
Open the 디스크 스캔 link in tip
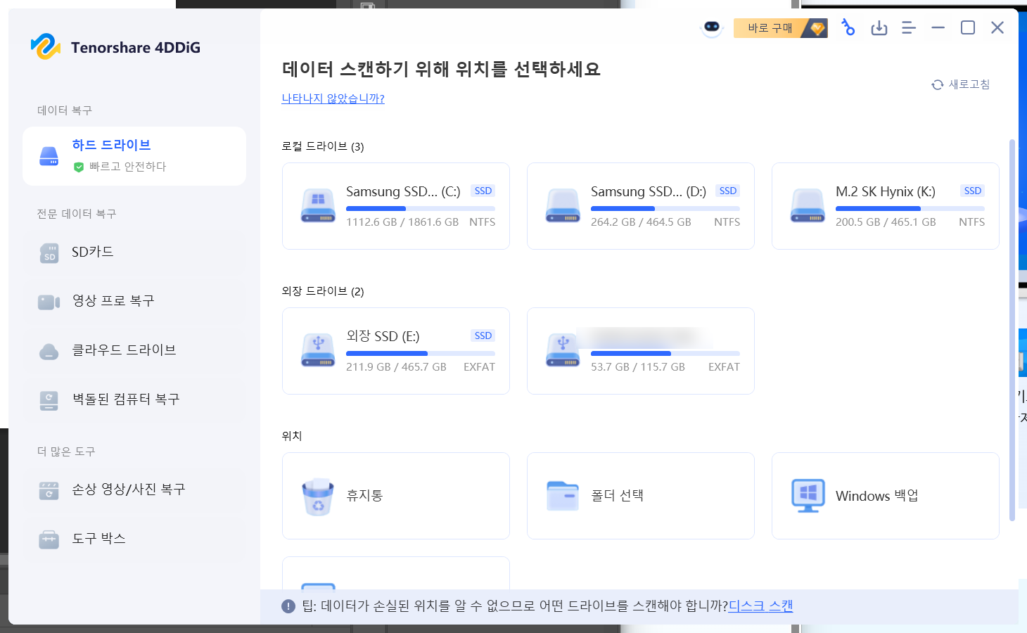pyautogui.click(x=760, y=606)
